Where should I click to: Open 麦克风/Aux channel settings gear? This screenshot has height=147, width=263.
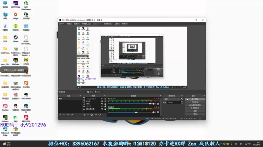point(158,104)
